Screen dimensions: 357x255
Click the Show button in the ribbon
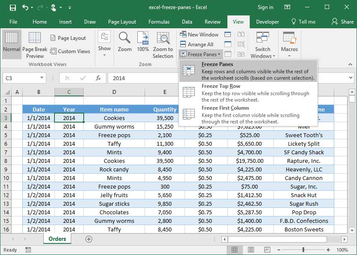pos(104,44)
